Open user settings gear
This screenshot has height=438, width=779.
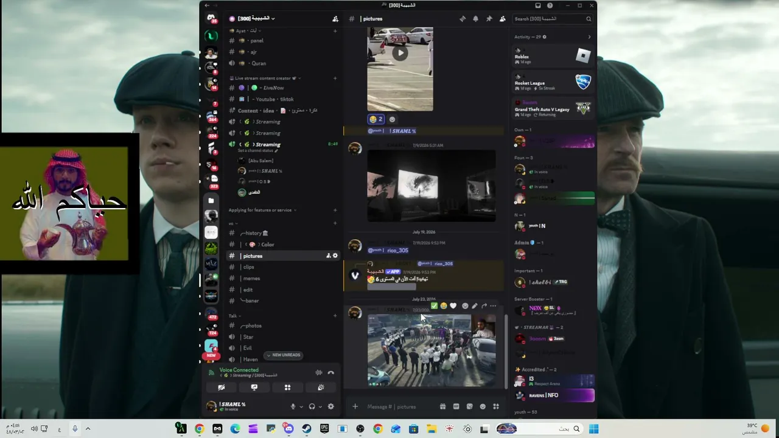click(x=331, y=406)
